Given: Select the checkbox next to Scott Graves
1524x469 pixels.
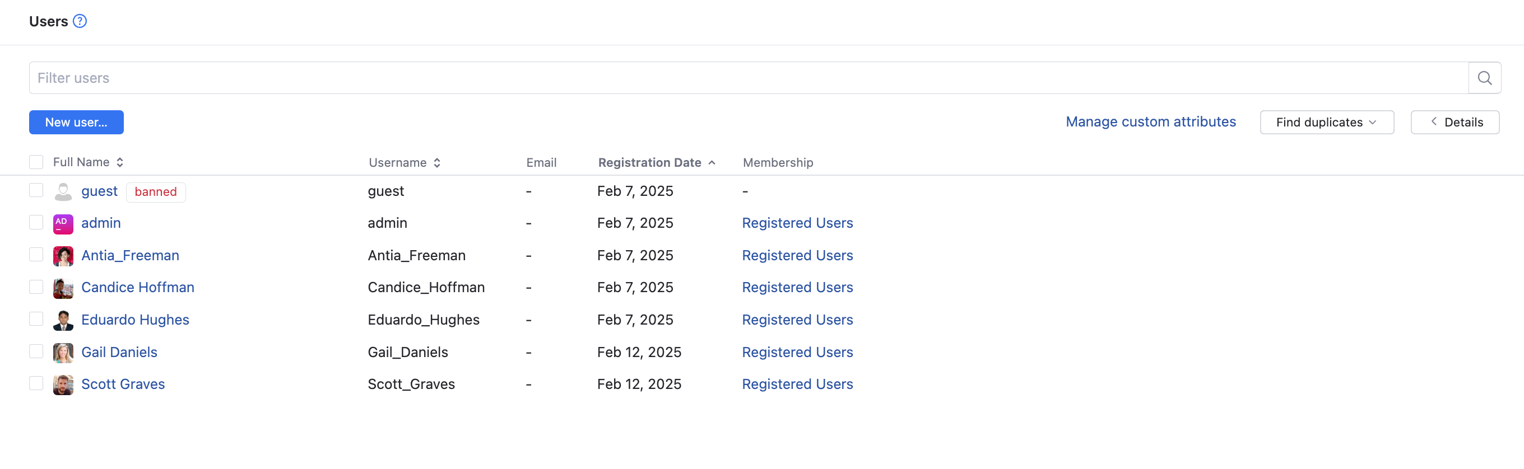Looking at the screenshot, I should tap(36, 383).
